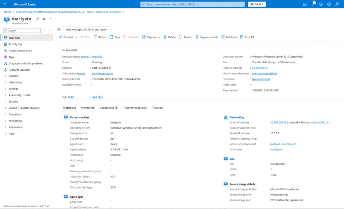Open the martyRG resource group link
This screenshot has width=344, height=209.
(97, 57)
